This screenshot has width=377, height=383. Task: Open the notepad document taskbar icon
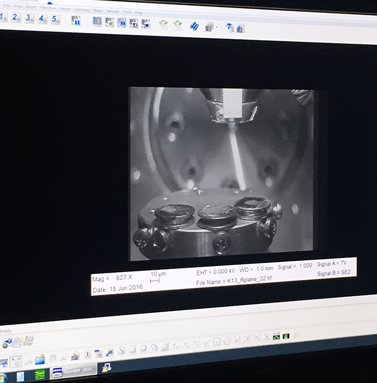pos(21,376)
